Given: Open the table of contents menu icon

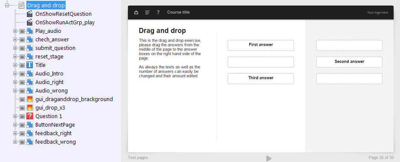Looking at the screenshot, I should pos(147,12).
